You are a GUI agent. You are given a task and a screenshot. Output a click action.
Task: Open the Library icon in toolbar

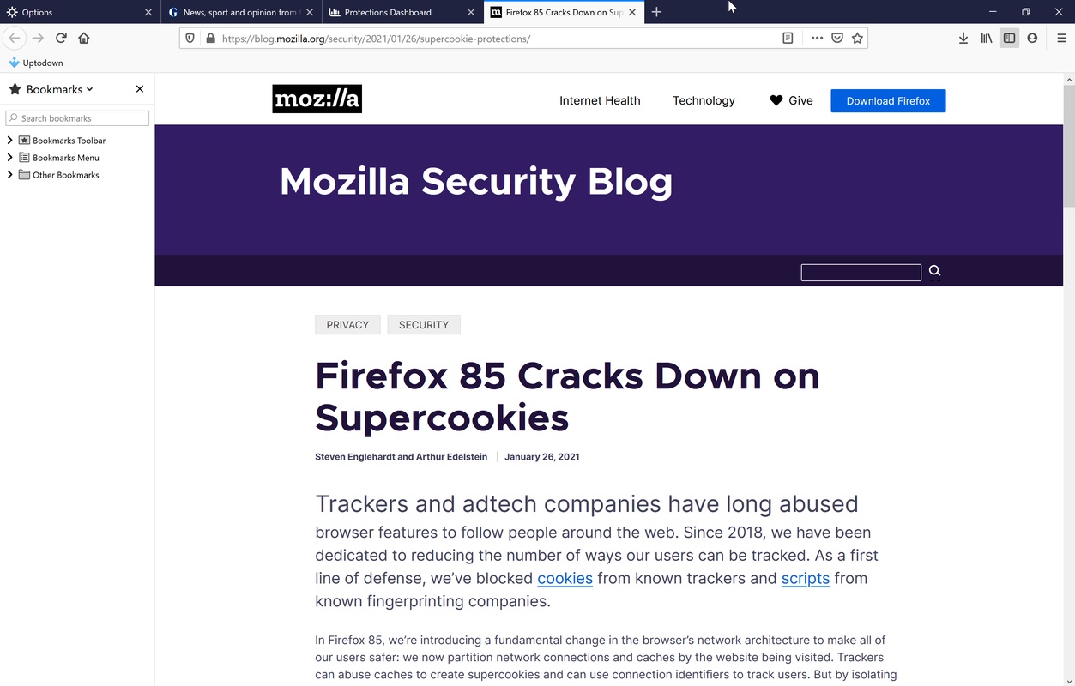(987, 39)
